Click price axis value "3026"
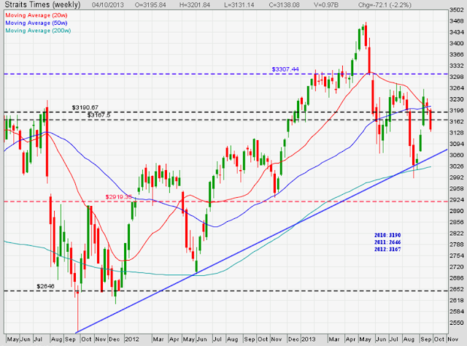Screen dimensions: 467x346 (x=456, y=166)
